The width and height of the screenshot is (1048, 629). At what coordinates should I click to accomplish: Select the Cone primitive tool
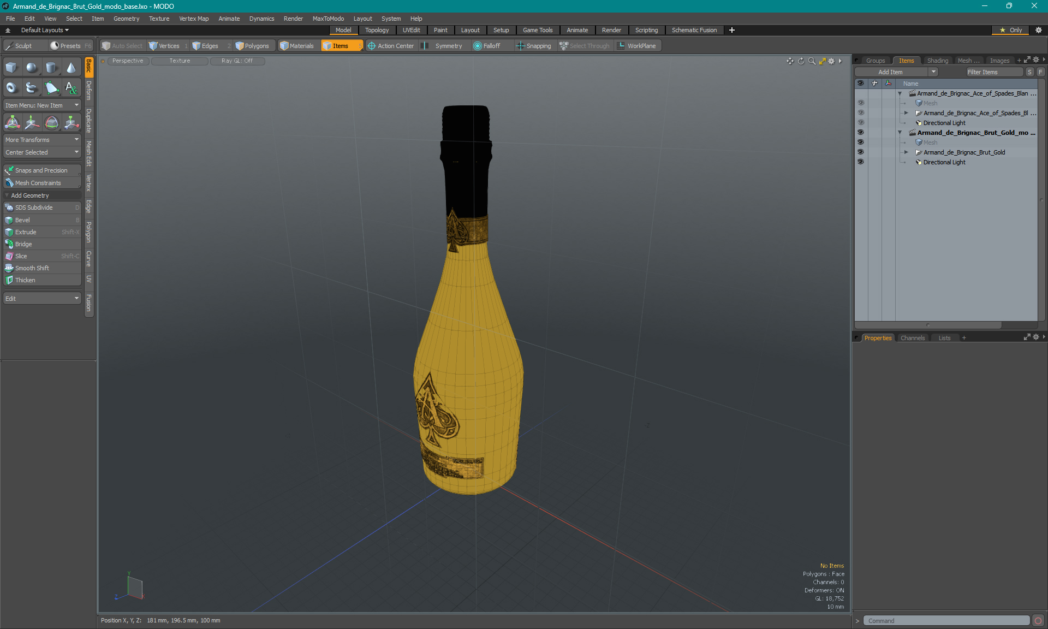[71, 68]
